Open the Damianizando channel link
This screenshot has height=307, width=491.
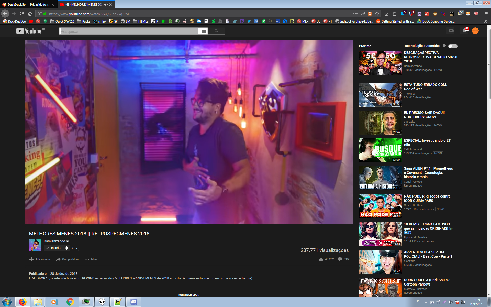[54, 241]
